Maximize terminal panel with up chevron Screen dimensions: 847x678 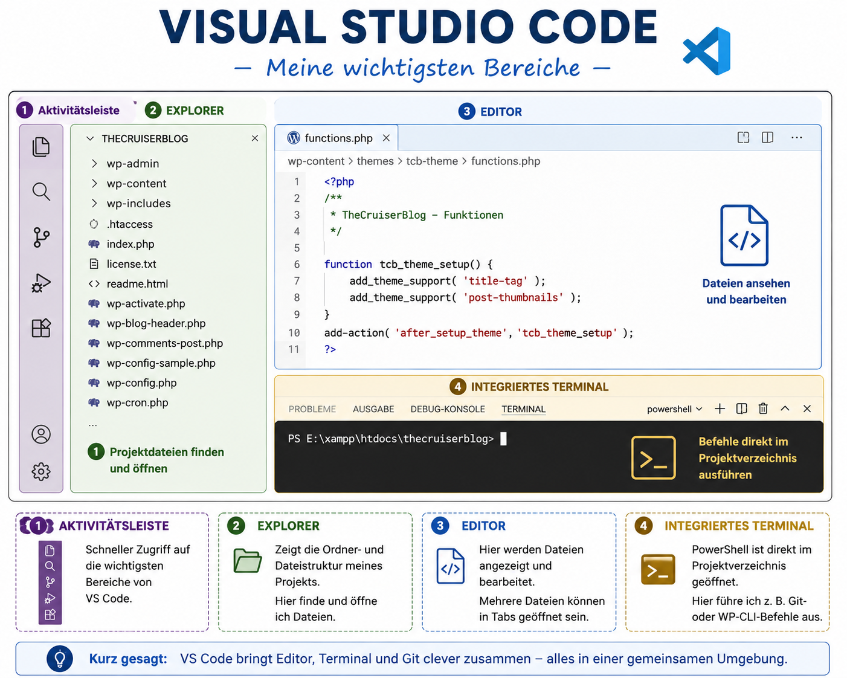pyautogui.click(x=785, y=408)
